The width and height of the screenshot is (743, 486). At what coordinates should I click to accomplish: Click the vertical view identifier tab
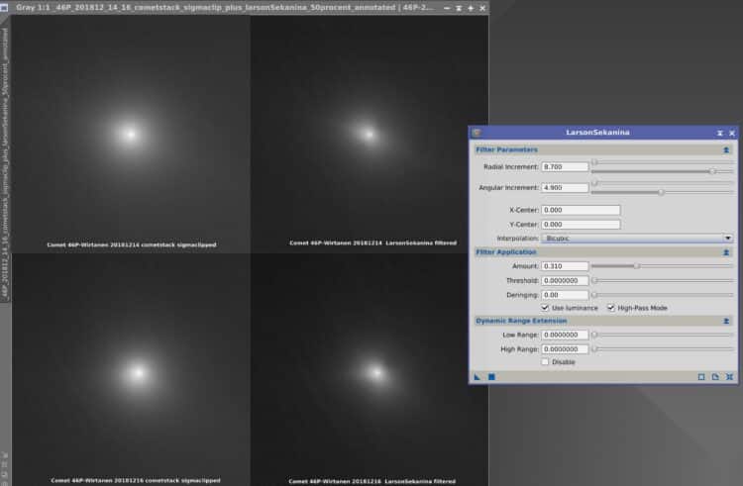point(5,163)
